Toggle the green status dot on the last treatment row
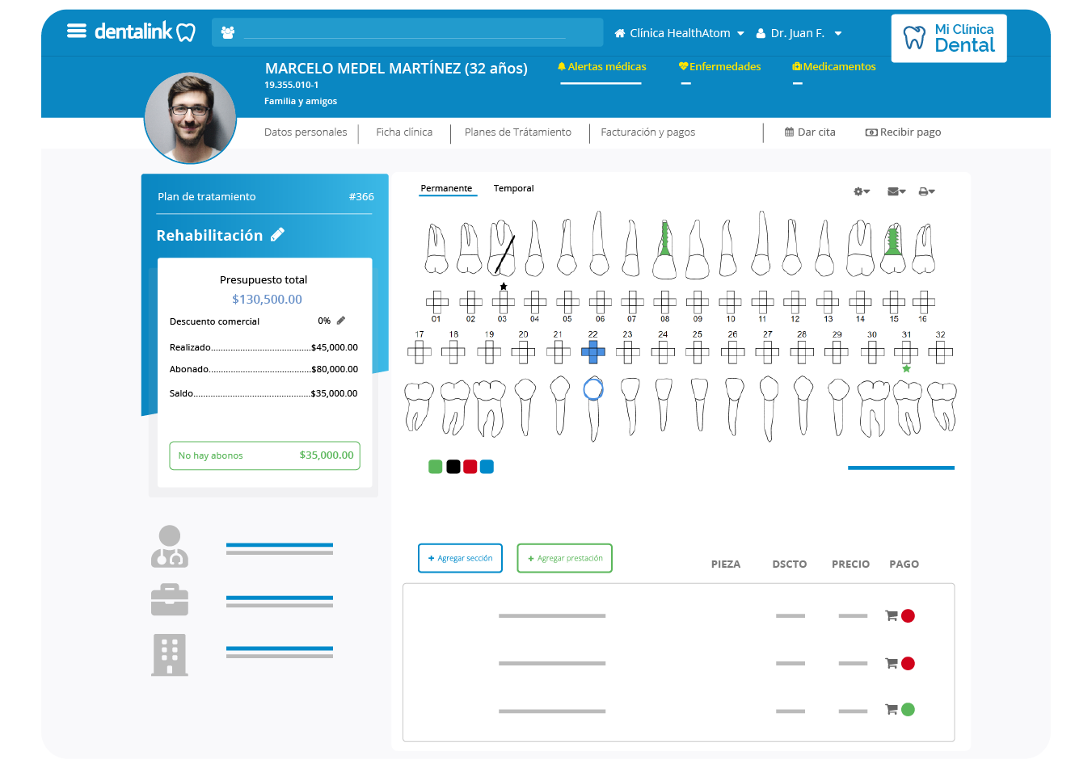1092x768 pixels. (x=909, y=710)
